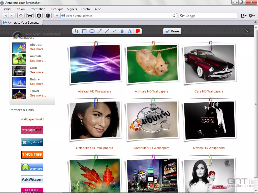Expand the Google search engine dropdown

point(182,16)
